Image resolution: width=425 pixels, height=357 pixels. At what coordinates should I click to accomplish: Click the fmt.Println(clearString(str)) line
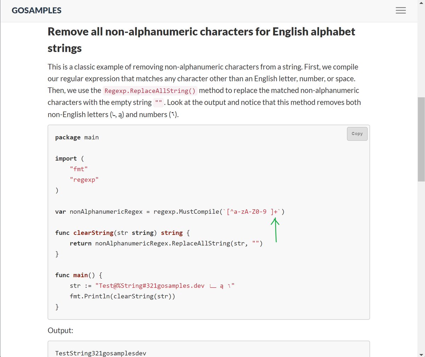tap(123, 296)
